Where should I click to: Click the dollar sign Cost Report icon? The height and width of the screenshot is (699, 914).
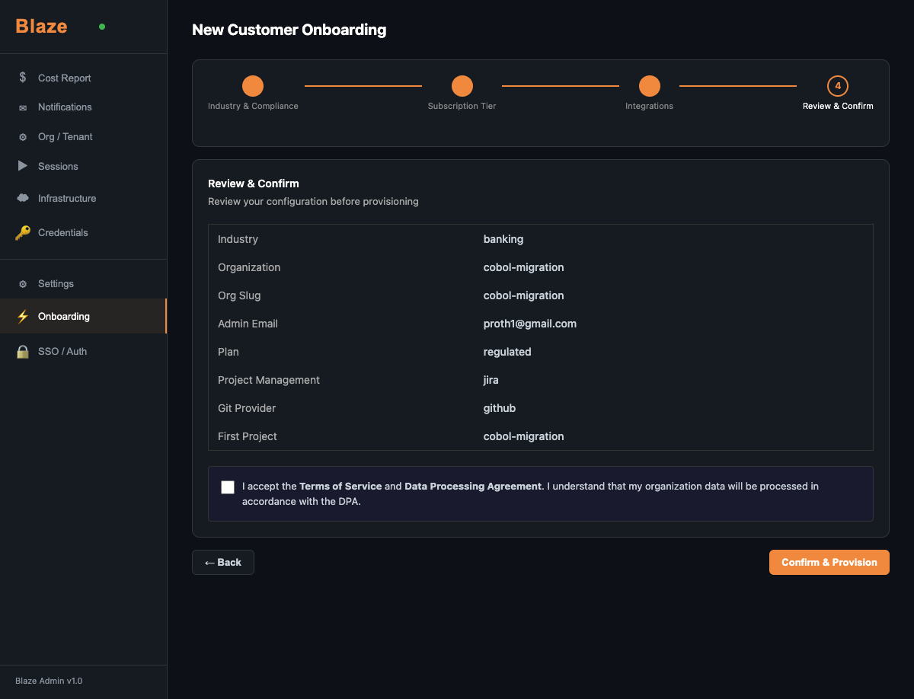[23, 78]
